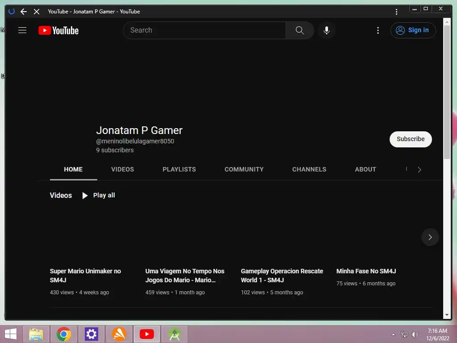Click 102 views 5 months ago text
457x343 pixels.
click(x=272, y=293)
